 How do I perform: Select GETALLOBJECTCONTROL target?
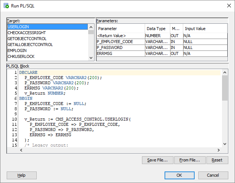pos(47,45)
